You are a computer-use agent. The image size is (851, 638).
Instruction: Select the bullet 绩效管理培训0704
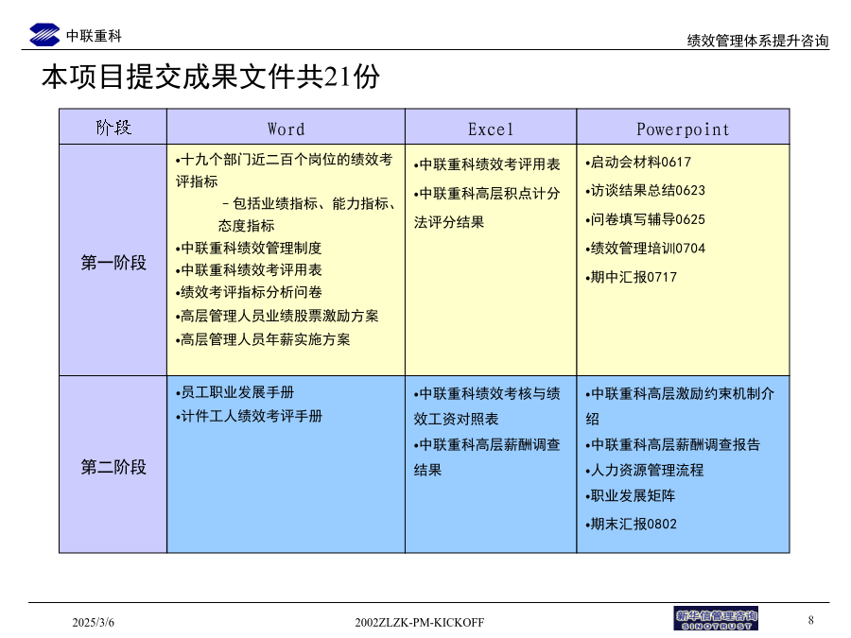click(645, 249)
